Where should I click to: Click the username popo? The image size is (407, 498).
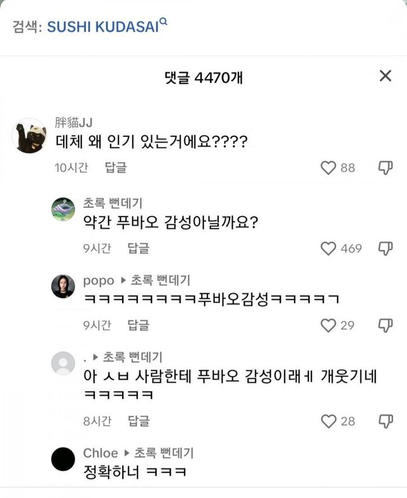pyautogui.click(x=99, y=280)
